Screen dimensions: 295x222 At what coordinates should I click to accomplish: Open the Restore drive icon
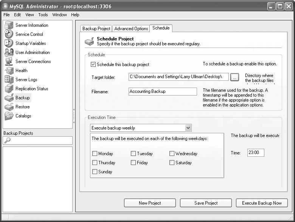click(9, 107)
